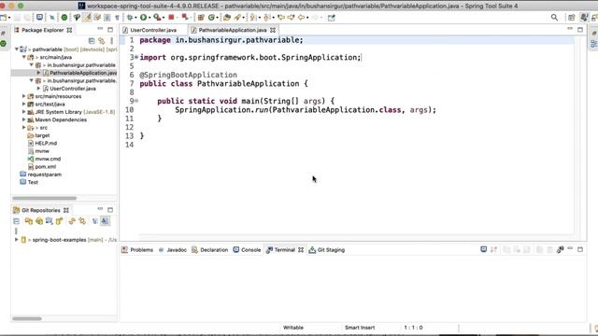Click the Boot Dashboard green circle icon
The image size is (598, 336).
click(x=64, y=18)
